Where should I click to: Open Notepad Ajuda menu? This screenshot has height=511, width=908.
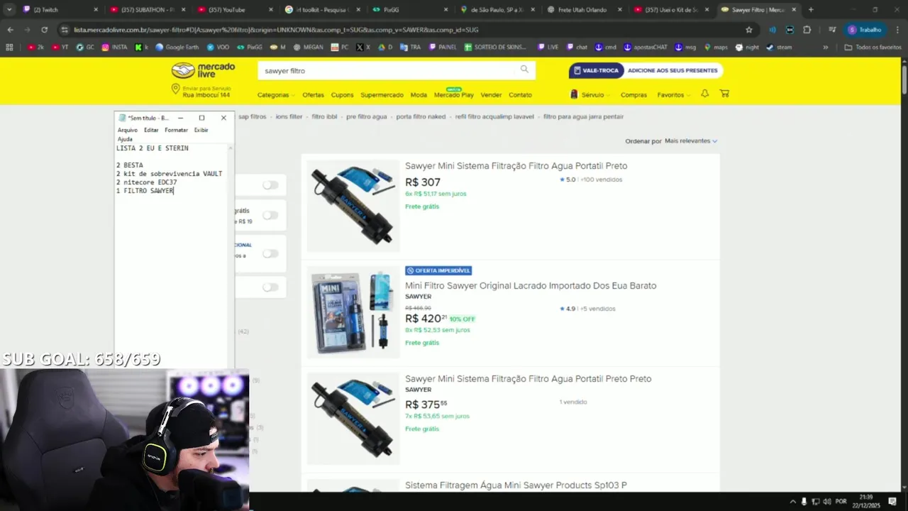coord(125,139)
